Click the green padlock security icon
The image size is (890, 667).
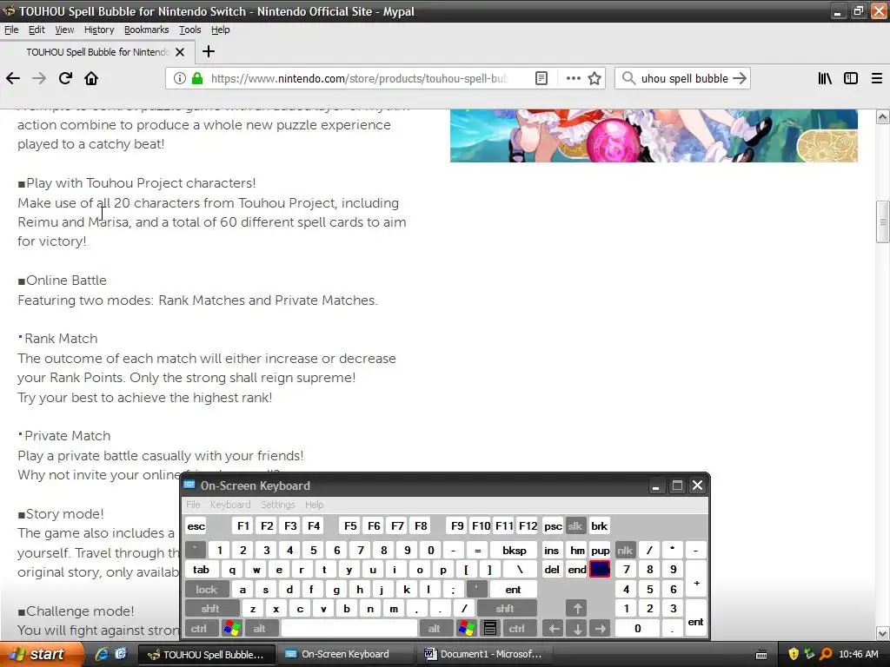click(197, 78)
